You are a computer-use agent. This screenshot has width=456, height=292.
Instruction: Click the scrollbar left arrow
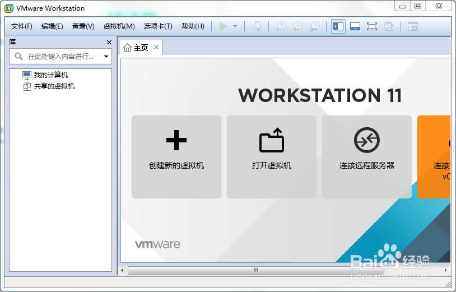tap(122, 270)
